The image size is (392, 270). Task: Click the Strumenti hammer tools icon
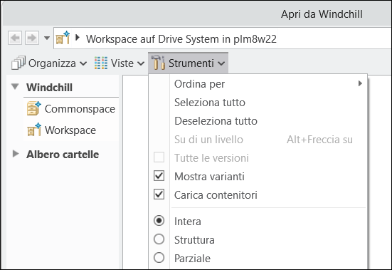(158, 63)
